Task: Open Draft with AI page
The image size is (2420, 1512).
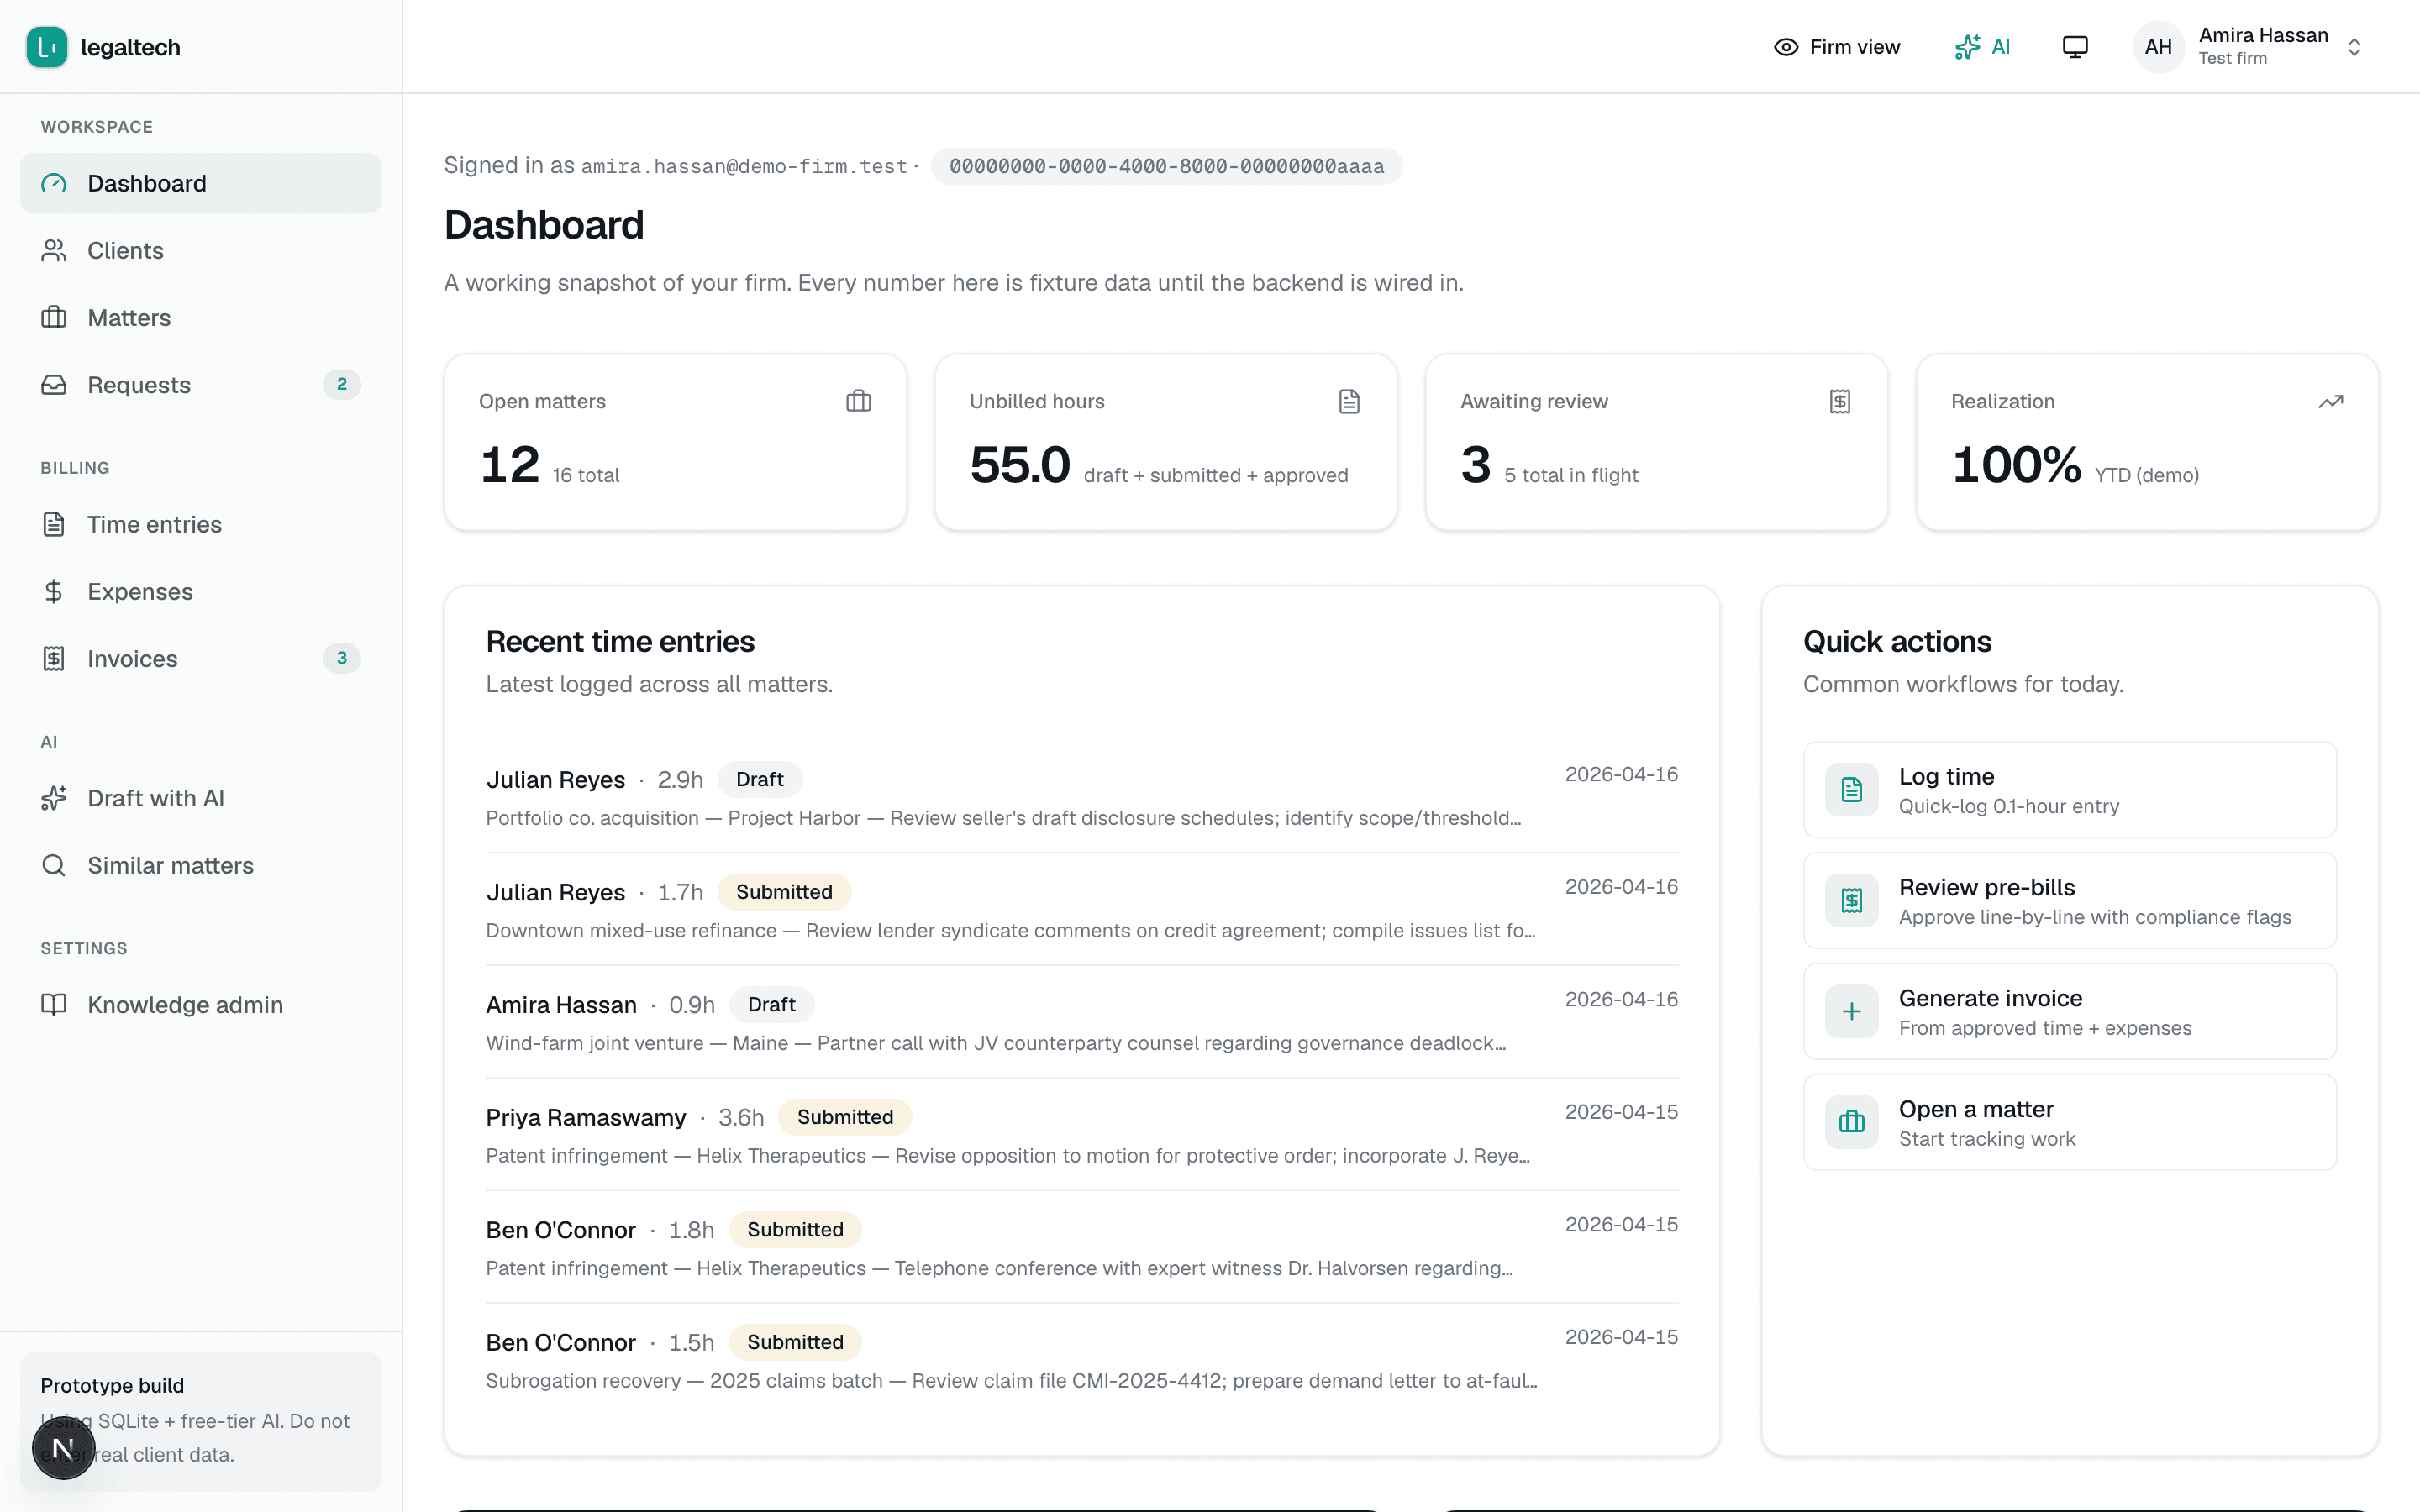Action: point(200,798)
